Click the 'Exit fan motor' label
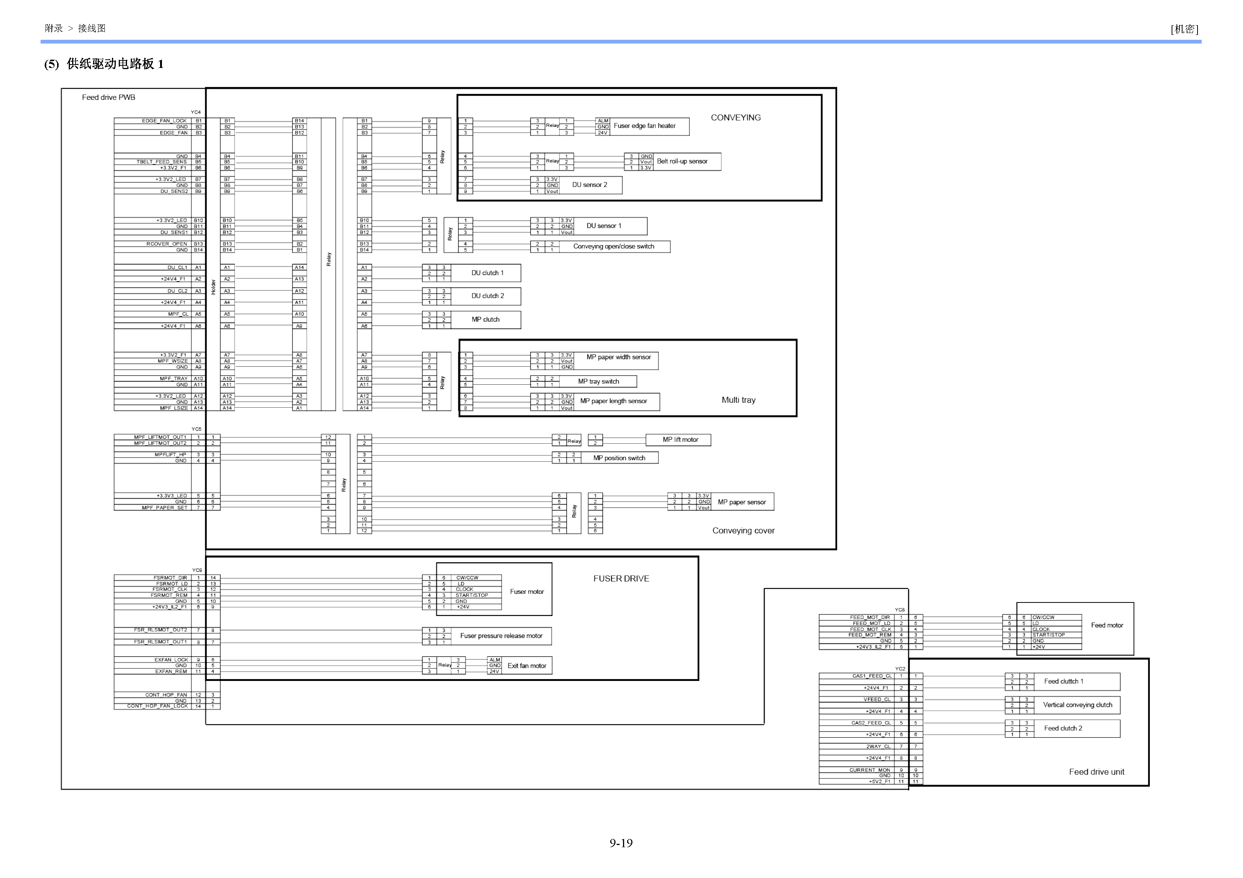Viewport: 1243px width, 878px height. 527,666
